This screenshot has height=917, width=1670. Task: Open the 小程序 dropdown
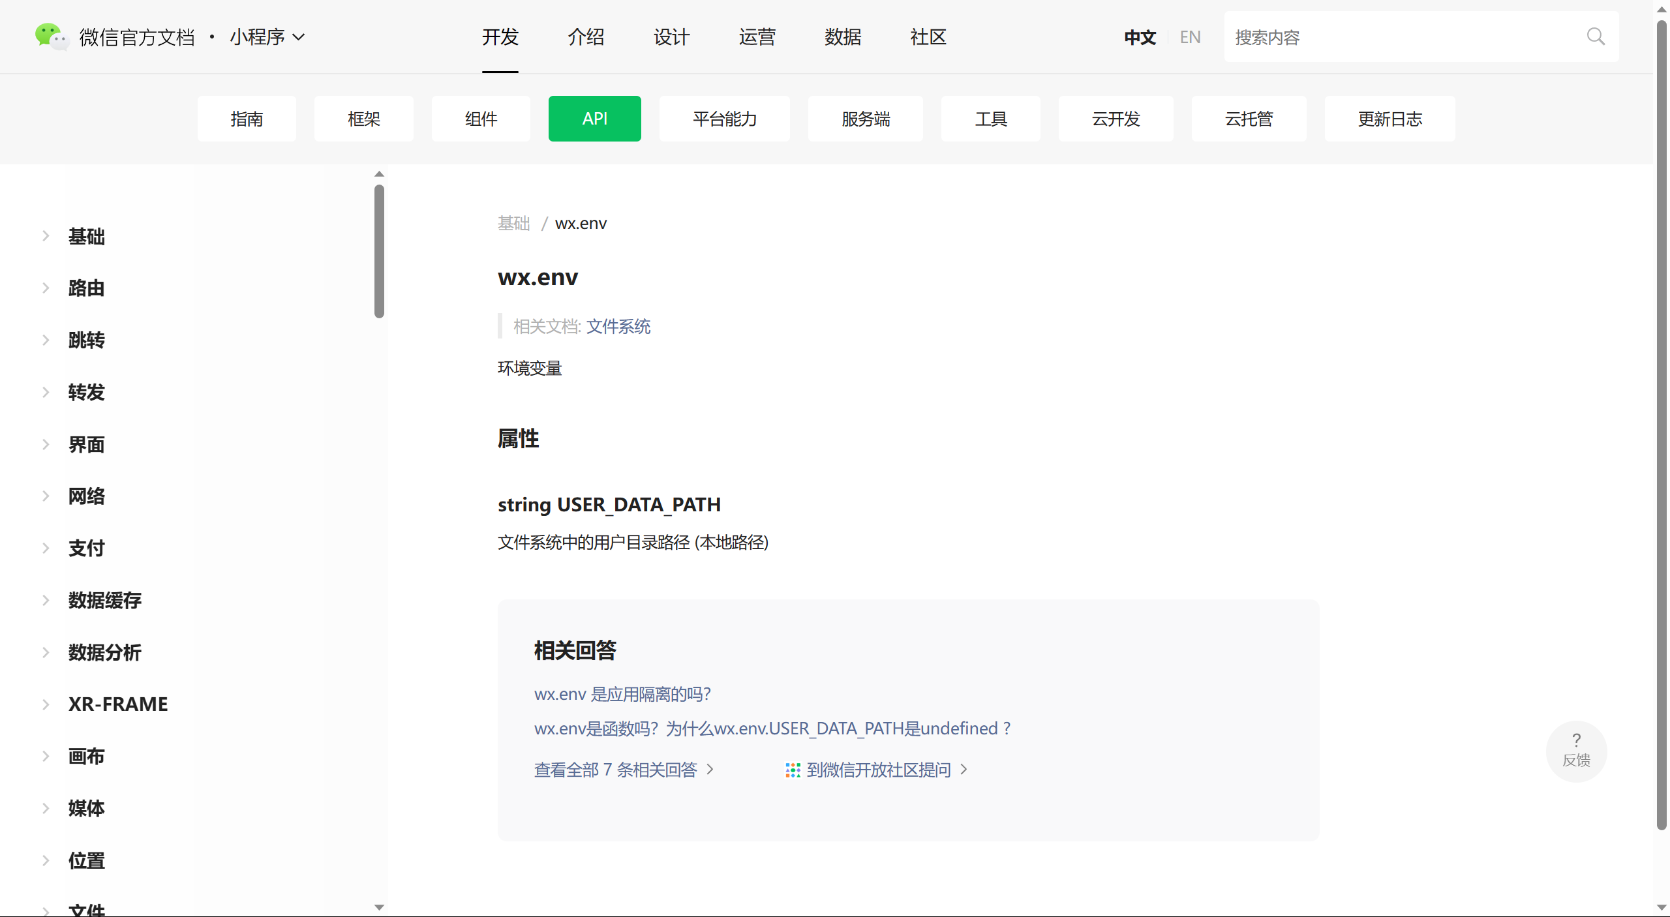tap(266, 37)
